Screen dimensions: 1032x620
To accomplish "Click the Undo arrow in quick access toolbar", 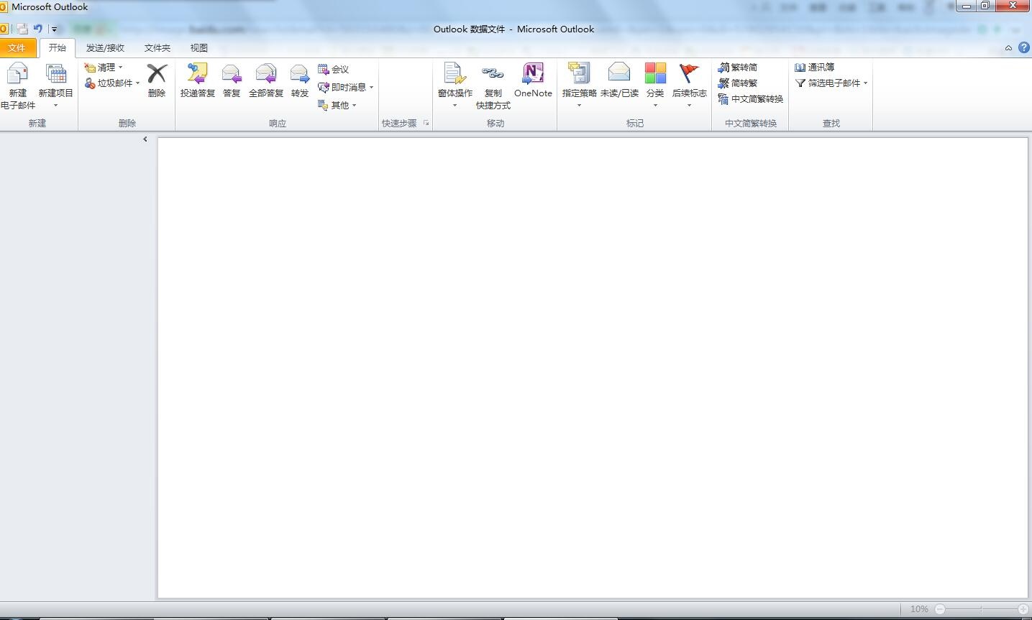I will tap(37, 29).
